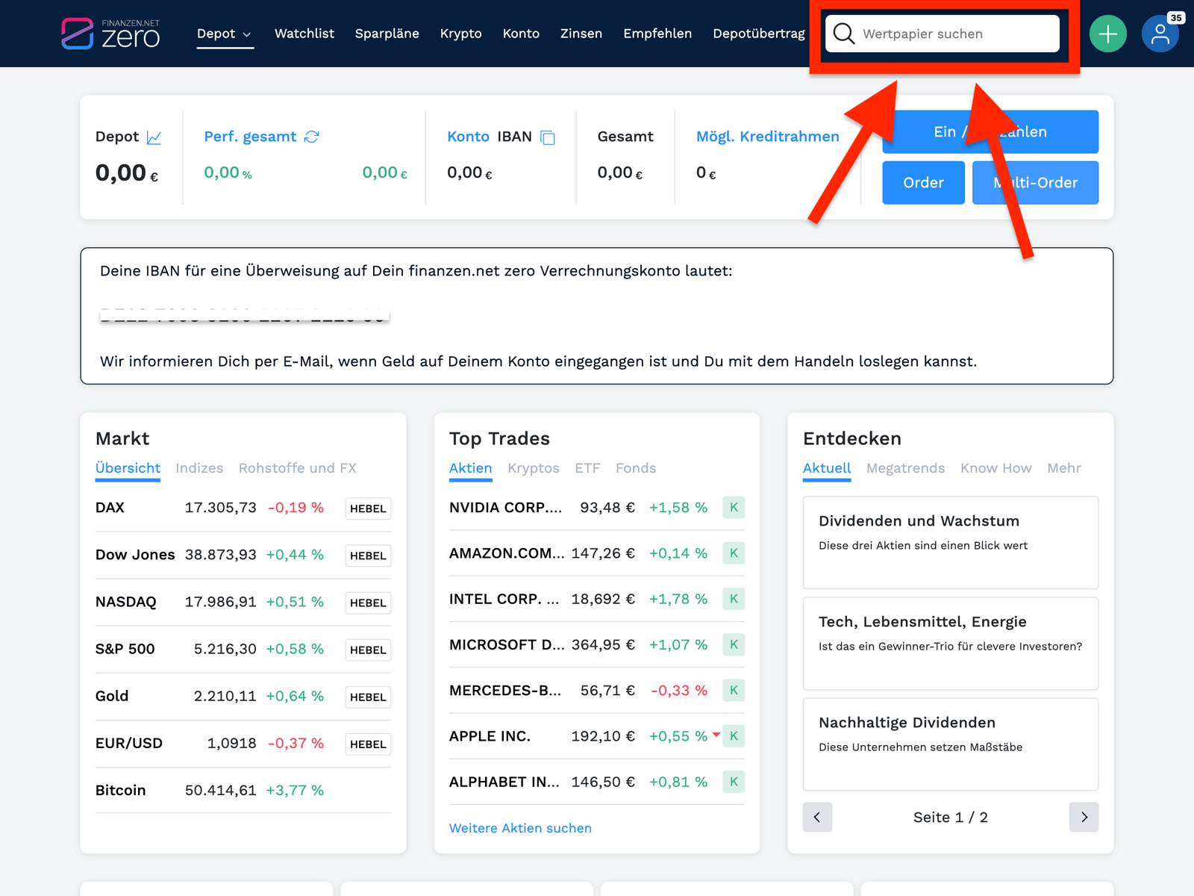Click the finanzen.net zero logo

(x=110, y=34)
